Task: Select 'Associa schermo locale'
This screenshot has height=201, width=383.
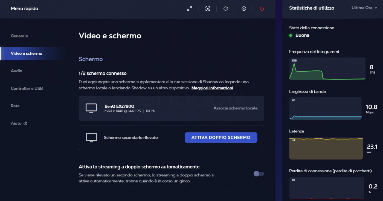Action: (236, 108)
